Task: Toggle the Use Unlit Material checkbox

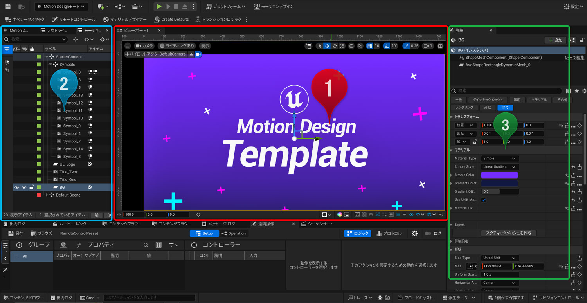Action: pyautogui.click(x=484, y=200)
